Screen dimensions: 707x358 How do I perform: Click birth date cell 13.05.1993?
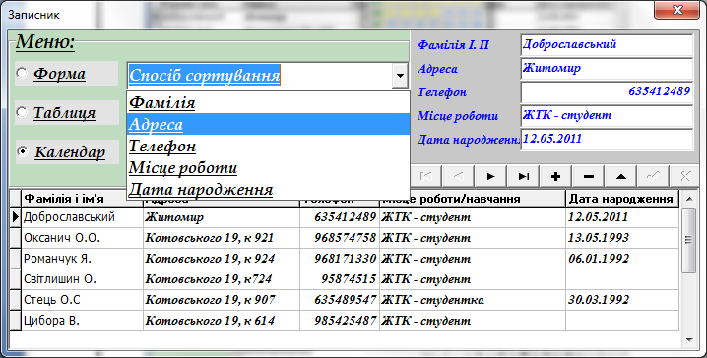point(622,238)
